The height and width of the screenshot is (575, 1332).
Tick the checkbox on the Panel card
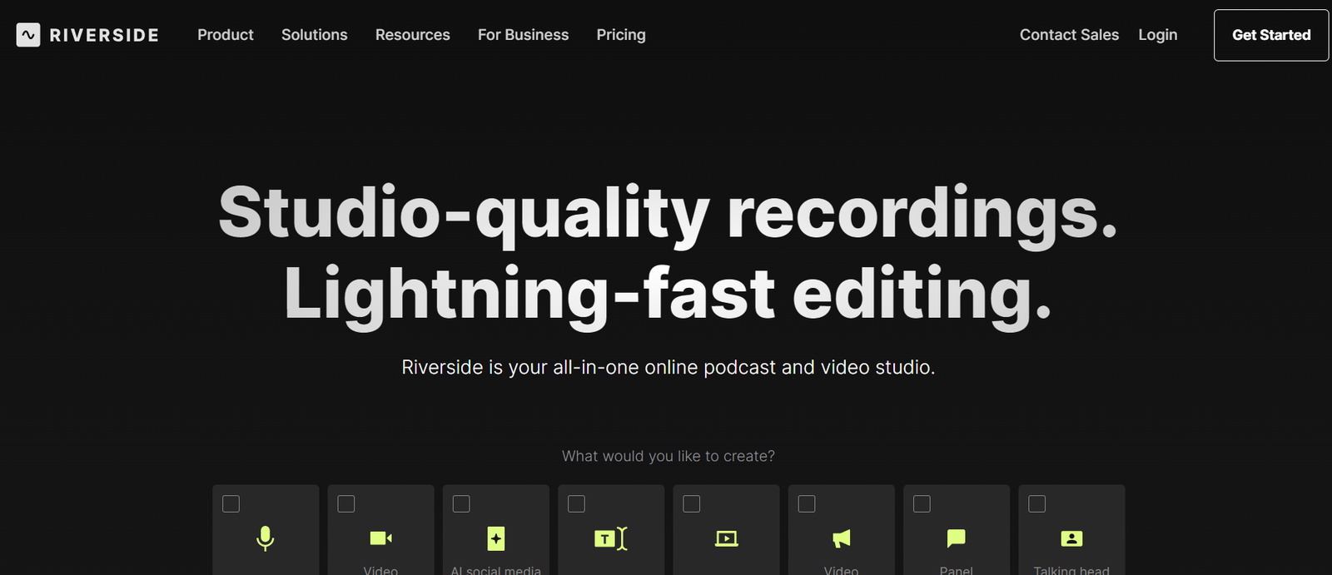point(922,503)
